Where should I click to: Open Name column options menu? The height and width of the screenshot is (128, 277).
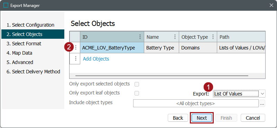[175, 37]
